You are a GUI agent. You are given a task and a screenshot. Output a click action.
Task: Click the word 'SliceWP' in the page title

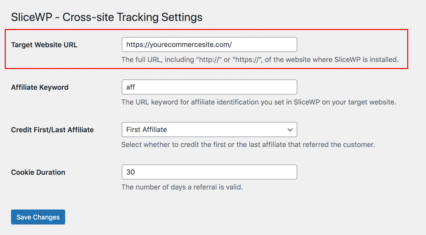(32, 17)
